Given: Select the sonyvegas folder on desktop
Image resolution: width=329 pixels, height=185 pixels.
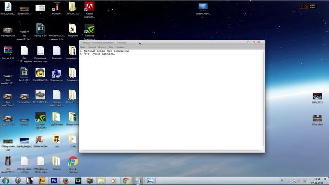Looking at the screenshot, I should point(72,52).
